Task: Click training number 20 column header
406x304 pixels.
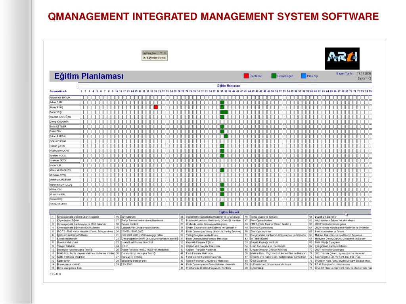Action: (x=155, y=91)
